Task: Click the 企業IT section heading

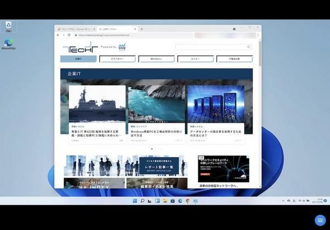Action: click(74, 74)
